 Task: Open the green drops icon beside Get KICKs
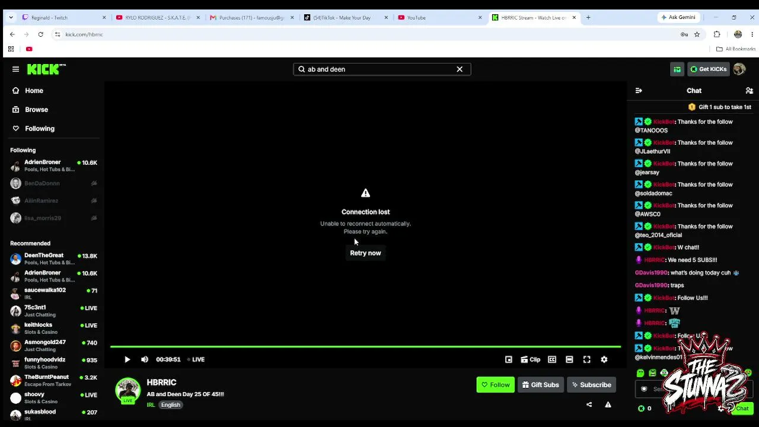click(677, 69)
